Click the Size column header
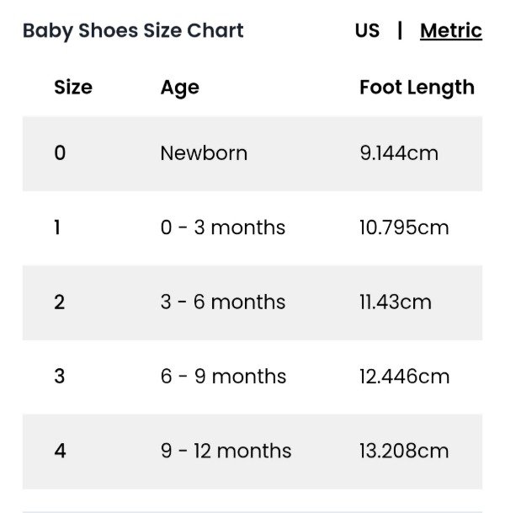The image size is (505, 513). pyautogui.click(x=73, y=88)
